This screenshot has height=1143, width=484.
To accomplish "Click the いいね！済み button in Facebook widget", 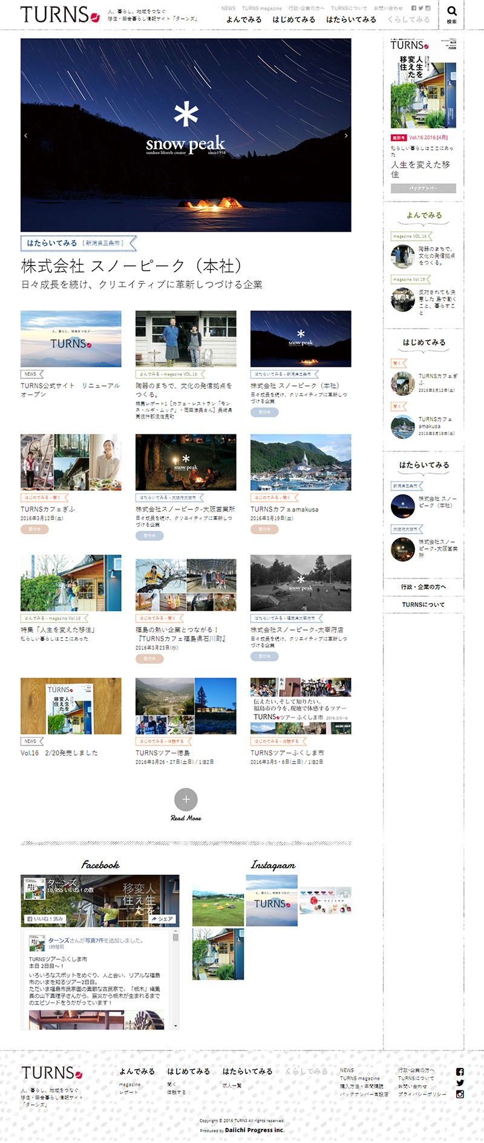I will (45, 919).
